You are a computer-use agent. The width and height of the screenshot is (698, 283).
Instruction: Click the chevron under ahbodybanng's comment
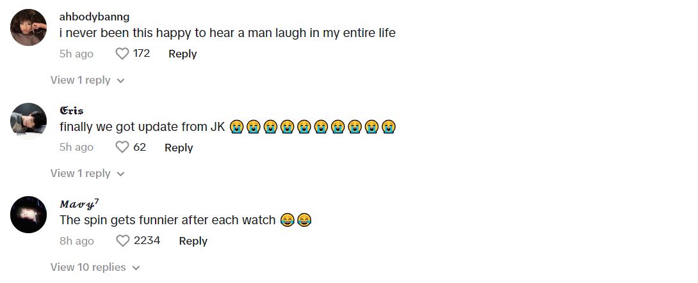pos(120,81)
